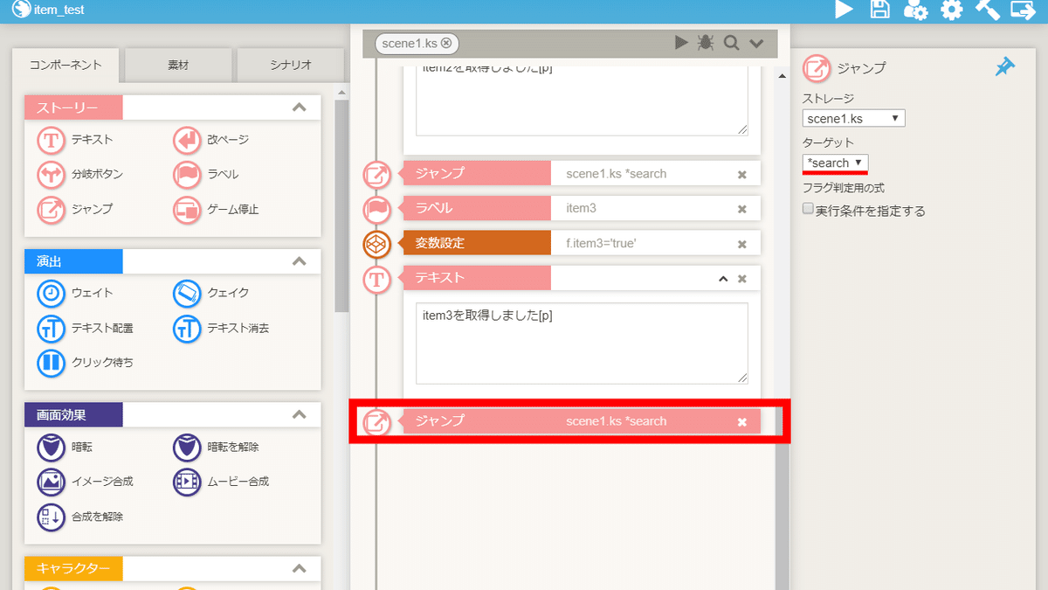Delete the ジャンプ row above ラベル item3

pyautogui.click(x=742, y=174)
